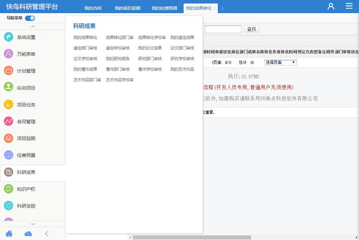Click the search input field
The image size is (359, 240).
coord(223,29)
